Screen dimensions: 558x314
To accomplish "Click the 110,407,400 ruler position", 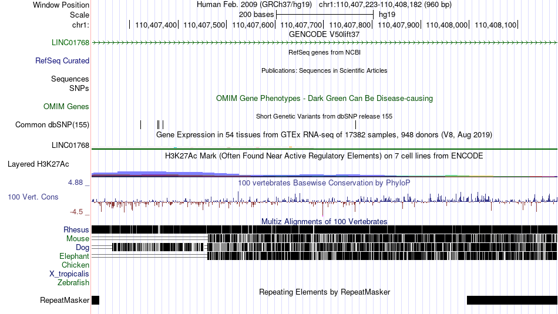I will (x=156, y=25).
